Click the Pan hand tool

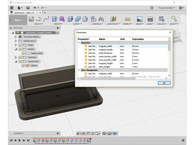coord(88,133)
